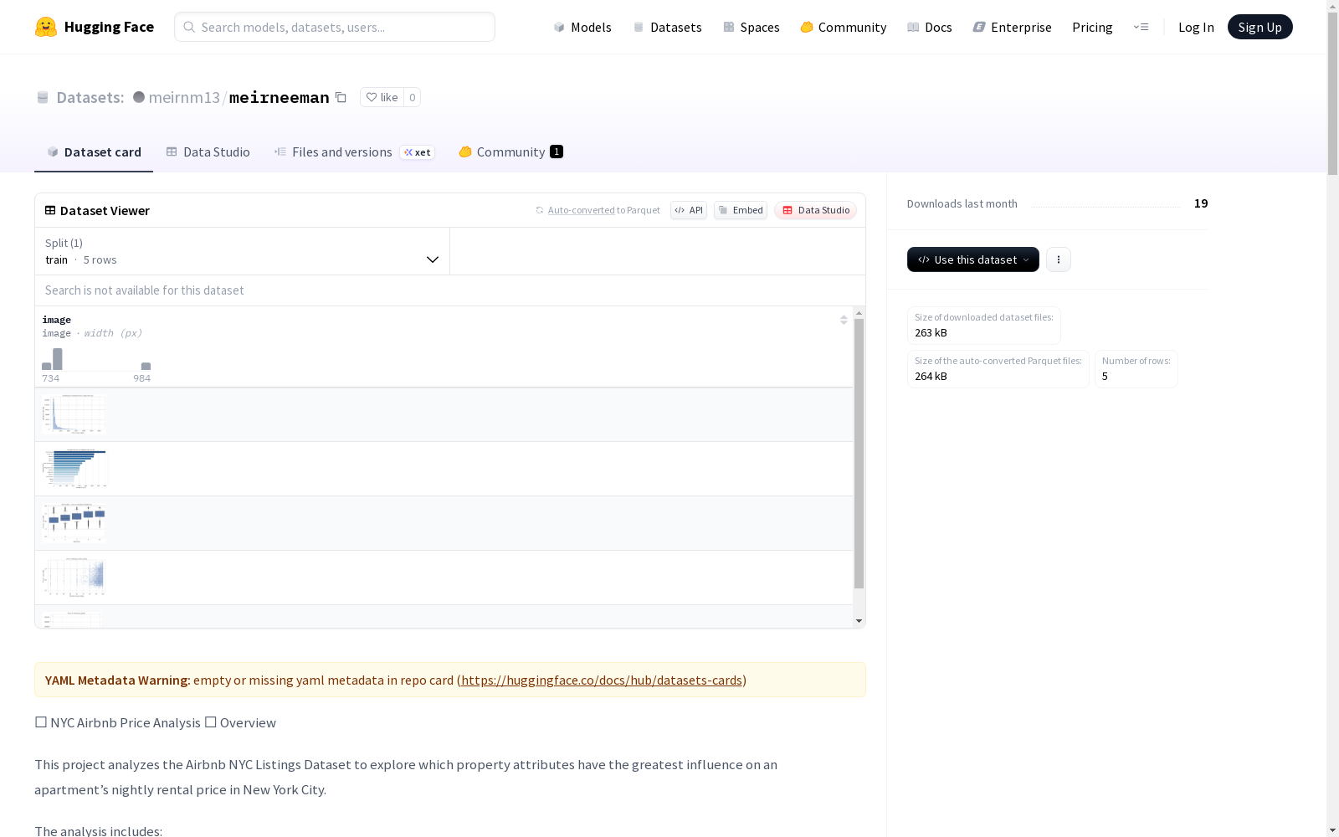Open Data Studio from viewer header
Screen dimensions: 1339x837
coord(815,210)
